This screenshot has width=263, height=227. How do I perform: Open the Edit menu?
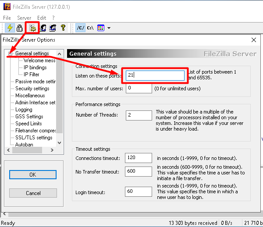coord(41,18)
